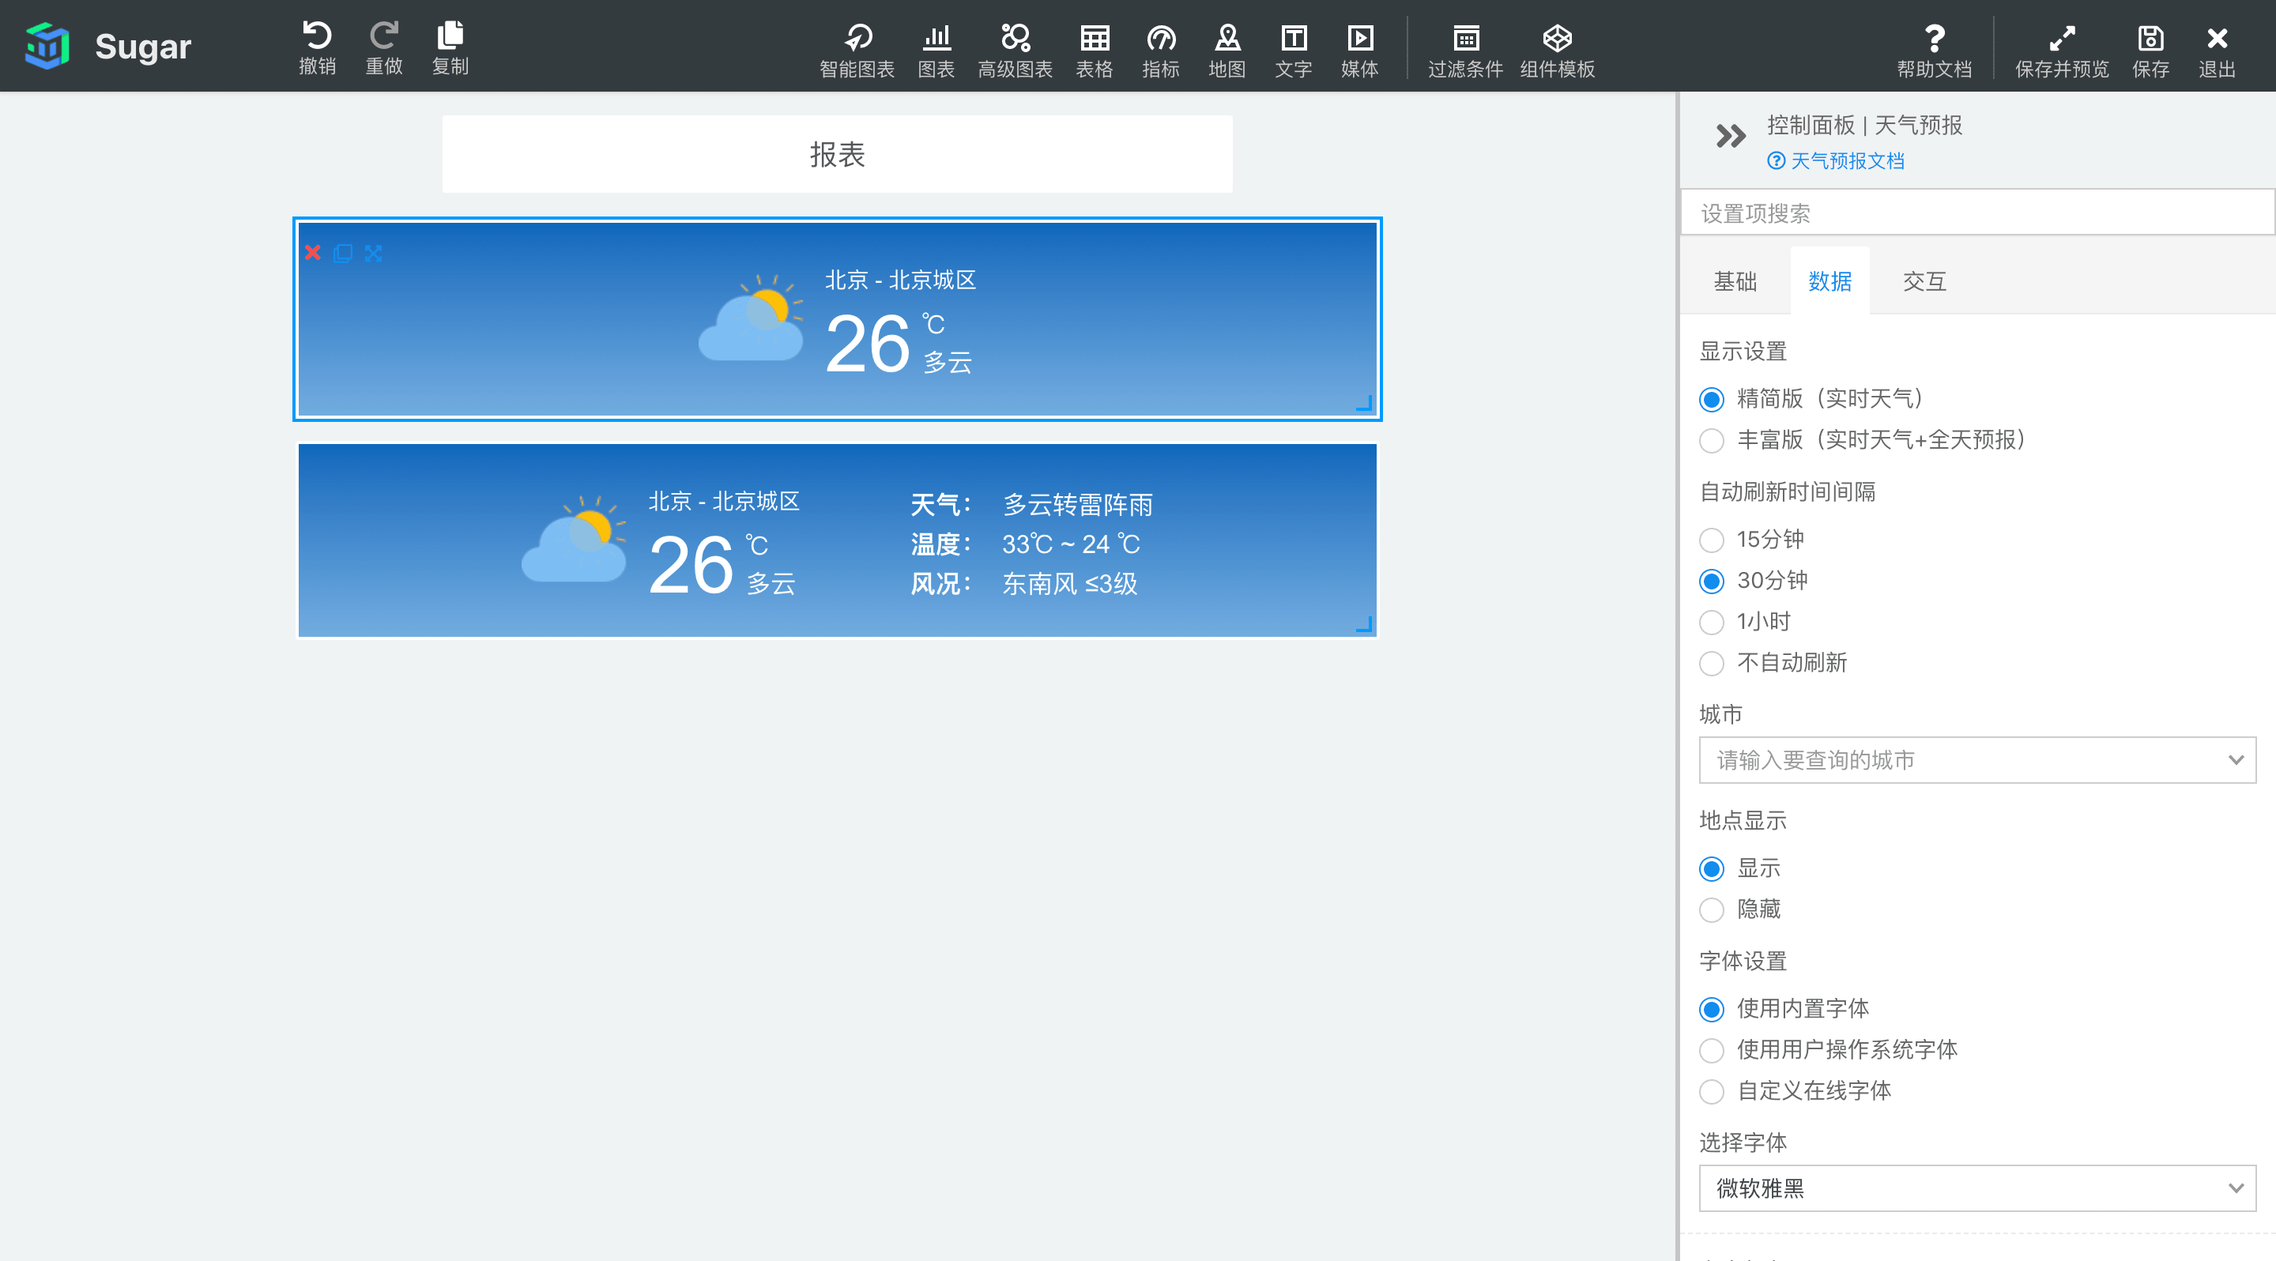Open 组件模板 component templates
2276x1261 pixels.
click(1558, 51)
